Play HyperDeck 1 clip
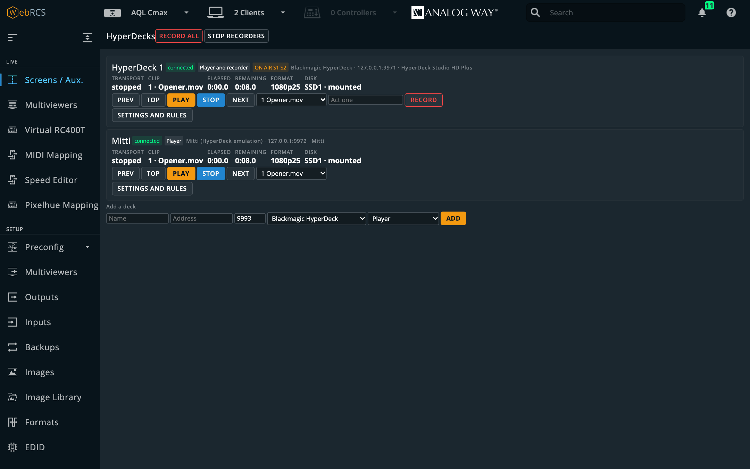Screen dimensions: 750x469 click(x=181, y=100)
